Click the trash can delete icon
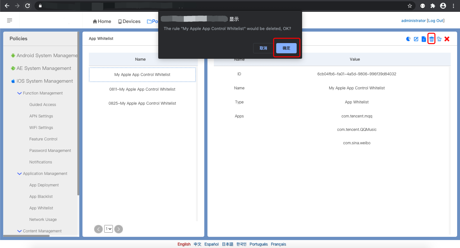This screenshot has height=248, width=460. pyautogui.click(x=432, y=39)
